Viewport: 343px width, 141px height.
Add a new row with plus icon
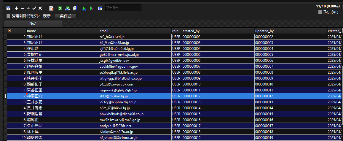[16, 8]
